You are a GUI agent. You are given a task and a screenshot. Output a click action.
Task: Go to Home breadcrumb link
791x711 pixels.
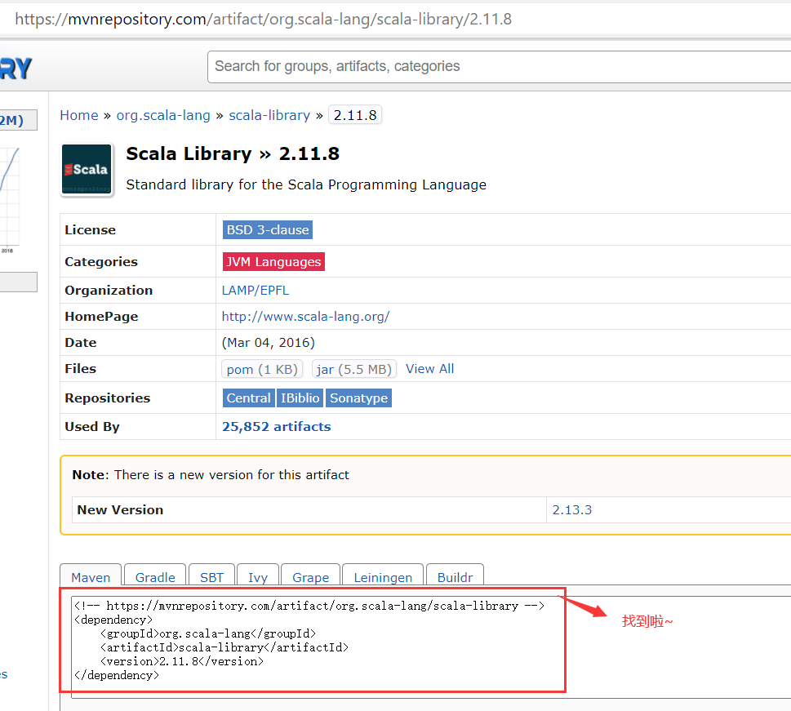[x=79, y=116]
